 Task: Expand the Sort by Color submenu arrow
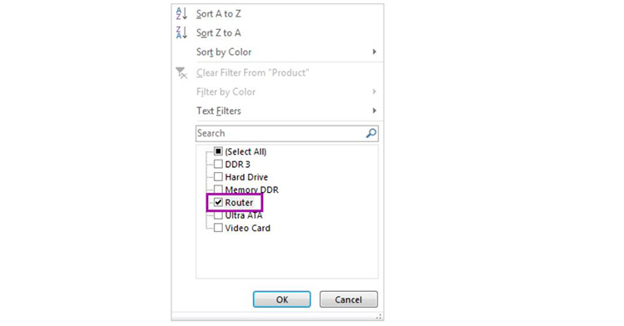[x=374, y=52]
